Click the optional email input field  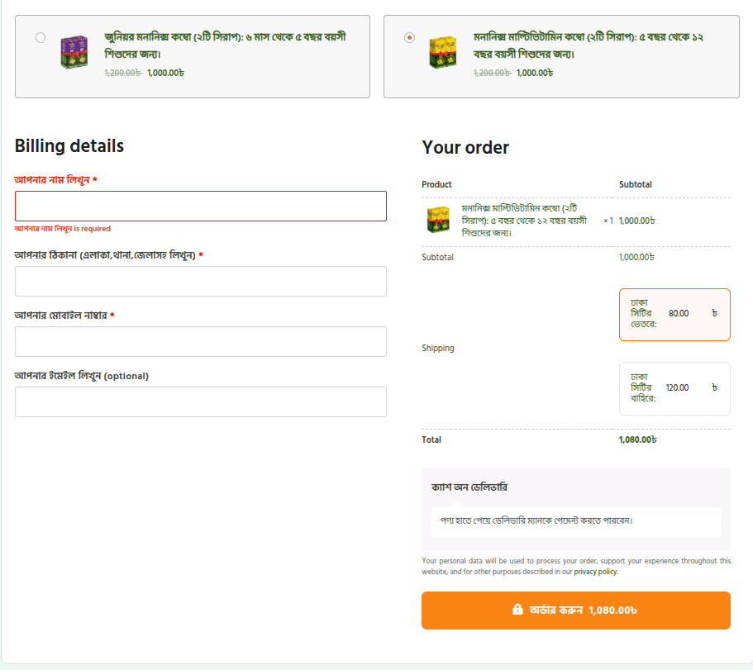coord(200,402)
